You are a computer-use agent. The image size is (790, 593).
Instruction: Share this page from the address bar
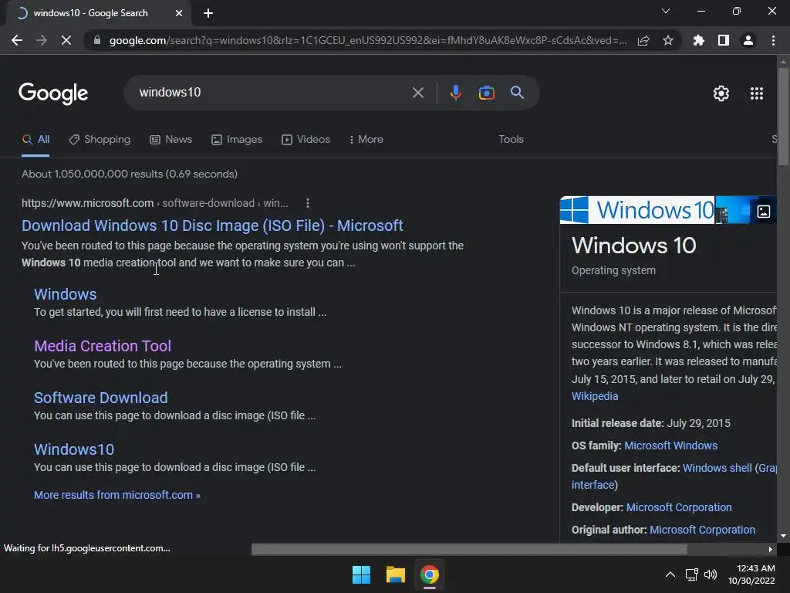click(643, 40)
